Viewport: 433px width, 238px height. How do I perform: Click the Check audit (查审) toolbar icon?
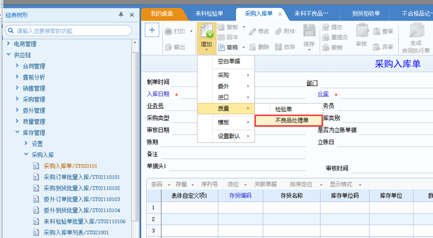coord(376,32)
